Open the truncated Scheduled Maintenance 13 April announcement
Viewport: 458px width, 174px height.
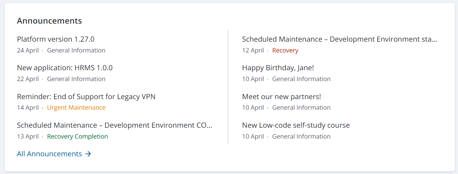(x=114, y=125)
